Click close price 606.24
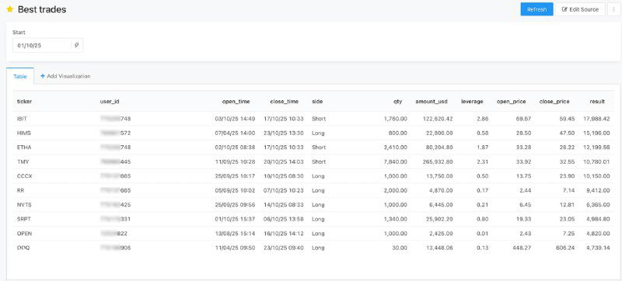Viewport: 622px width, 281px height. (566, 248)
